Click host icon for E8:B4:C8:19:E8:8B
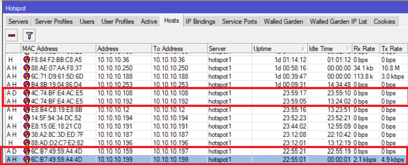Image resolution: width=408 pixels, height=165 pixels. tap(27, 110)
